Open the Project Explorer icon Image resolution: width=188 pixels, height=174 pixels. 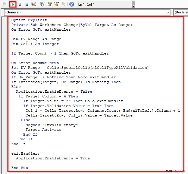[43, 4]
